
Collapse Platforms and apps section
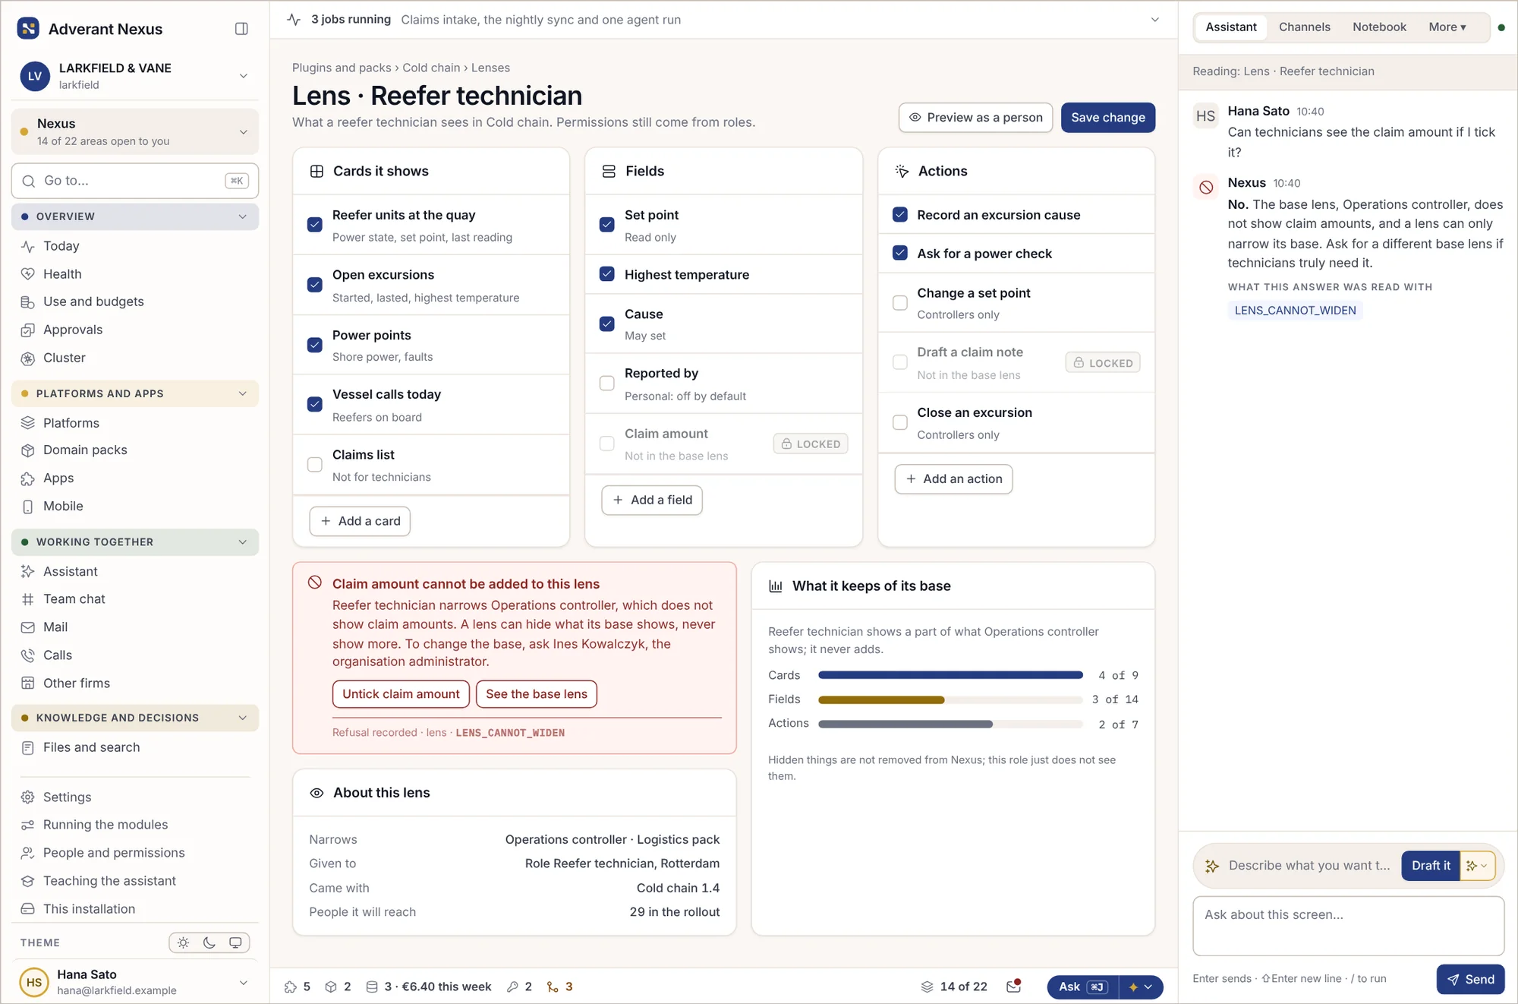click(x=135, y=393)
